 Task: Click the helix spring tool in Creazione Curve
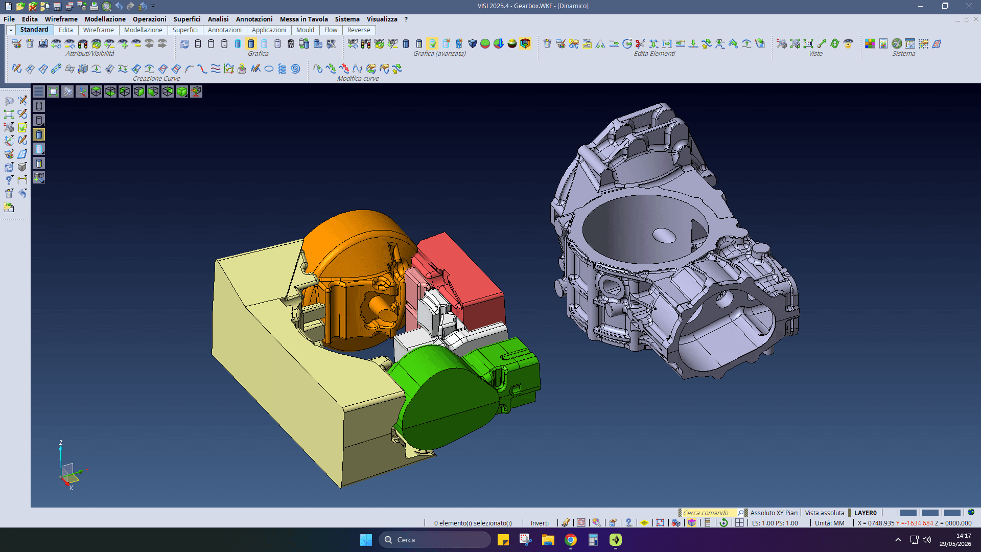[282, 68]
